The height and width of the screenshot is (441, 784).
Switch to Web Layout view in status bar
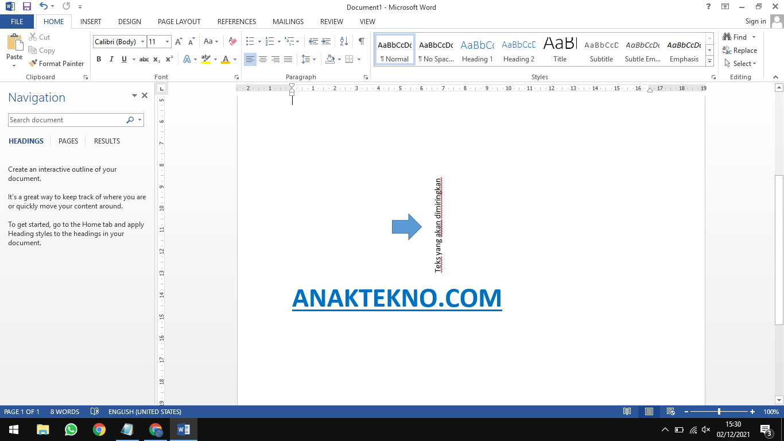tap(670, 412)
